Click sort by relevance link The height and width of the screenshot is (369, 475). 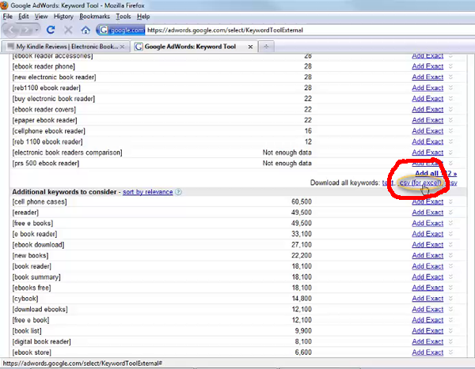(x=146, y=192)
